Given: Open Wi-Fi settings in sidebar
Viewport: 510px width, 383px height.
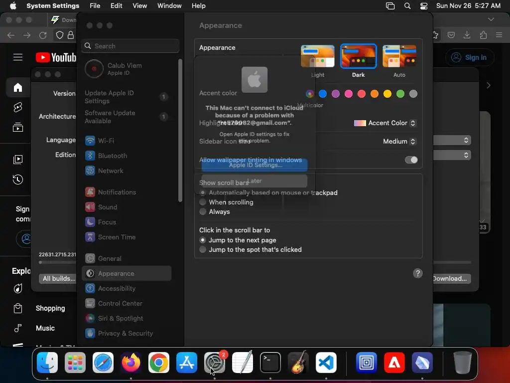Looking at the screenshot, I should [127, 141].
